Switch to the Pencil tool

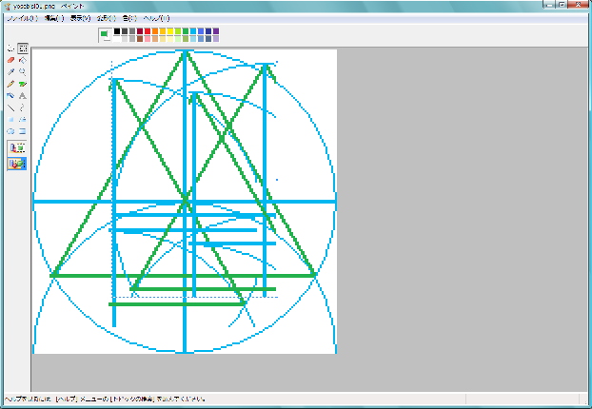(10, 84)
